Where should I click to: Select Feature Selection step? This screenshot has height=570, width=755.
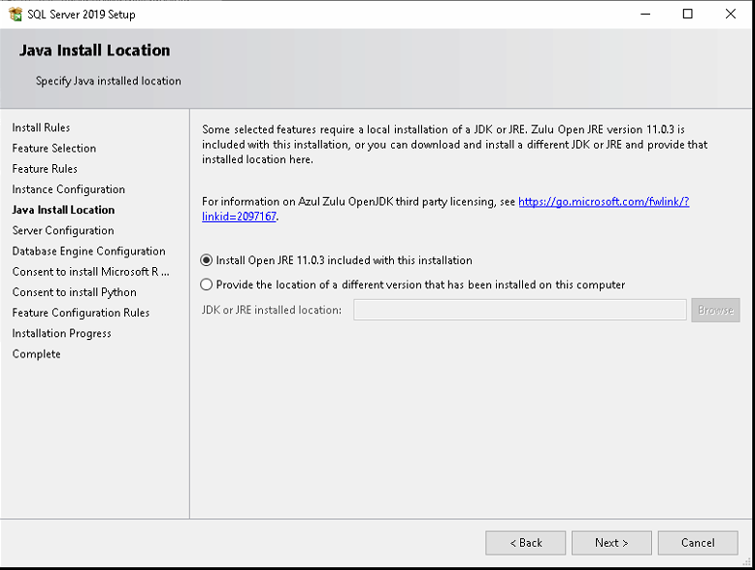click(54, 149)
